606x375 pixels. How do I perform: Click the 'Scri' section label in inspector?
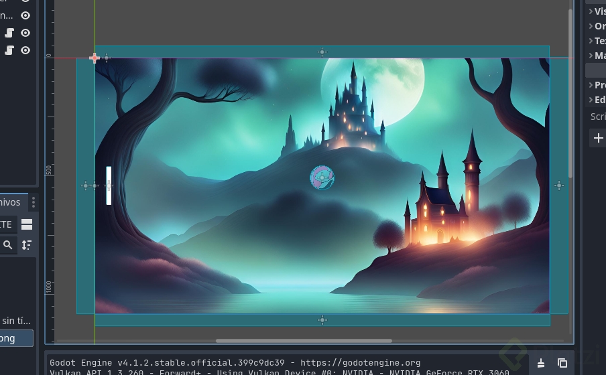(x=598, y=117)
